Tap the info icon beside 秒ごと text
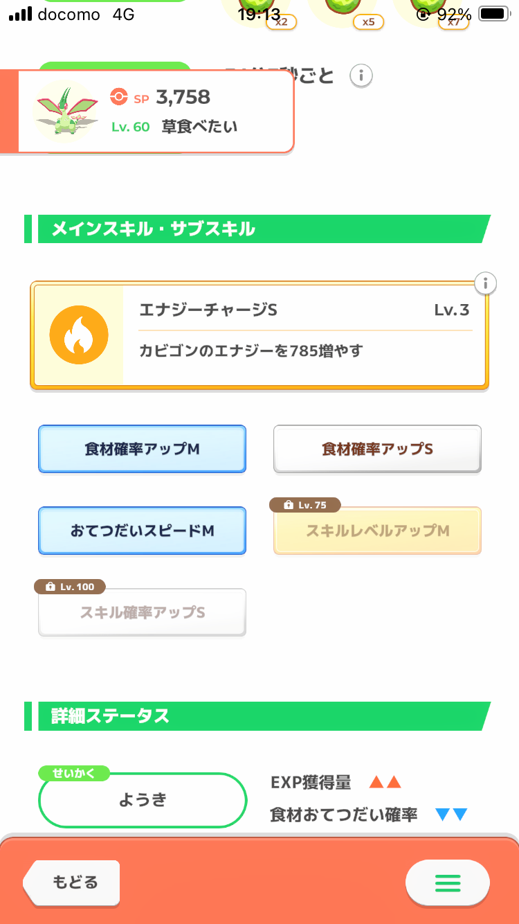 point(361,75)
